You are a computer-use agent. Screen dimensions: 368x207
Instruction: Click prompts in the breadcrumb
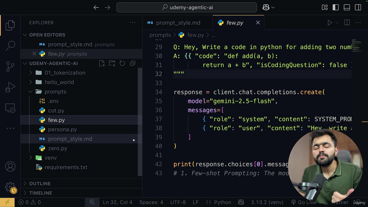point(160,35)
